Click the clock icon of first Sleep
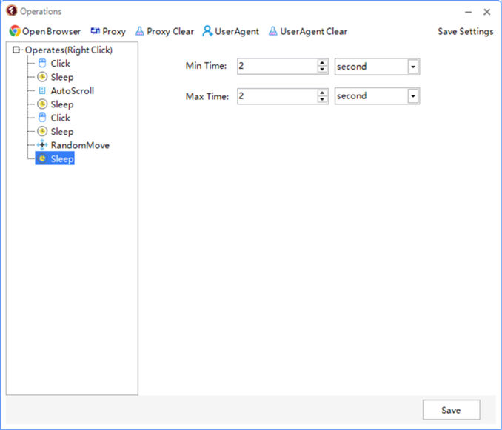 tap(42, 77)
